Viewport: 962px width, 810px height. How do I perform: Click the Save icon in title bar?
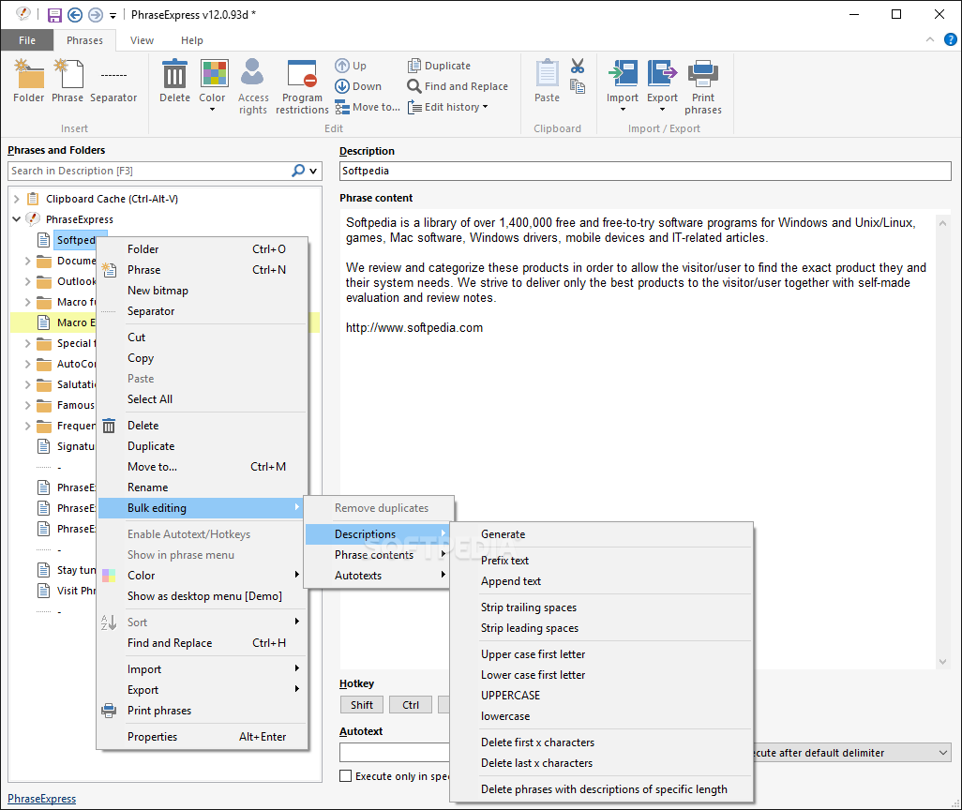click(x=54, y=15)
